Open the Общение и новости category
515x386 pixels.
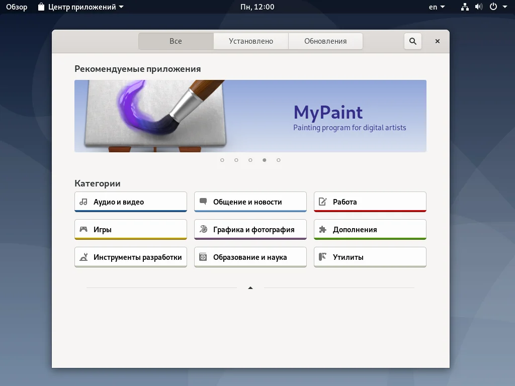tap(250, 202)
